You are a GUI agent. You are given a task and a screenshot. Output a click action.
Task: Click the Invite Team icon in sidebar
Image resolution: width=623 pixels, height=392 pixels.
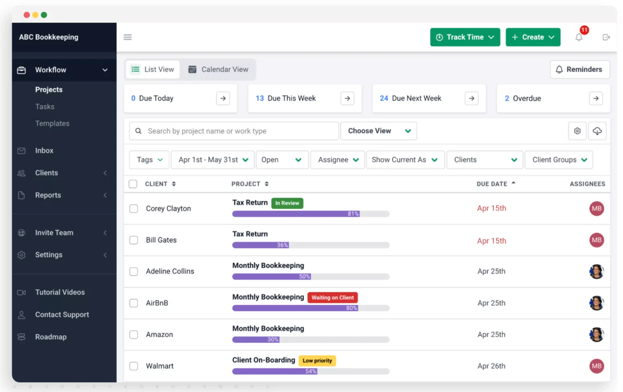22,233
